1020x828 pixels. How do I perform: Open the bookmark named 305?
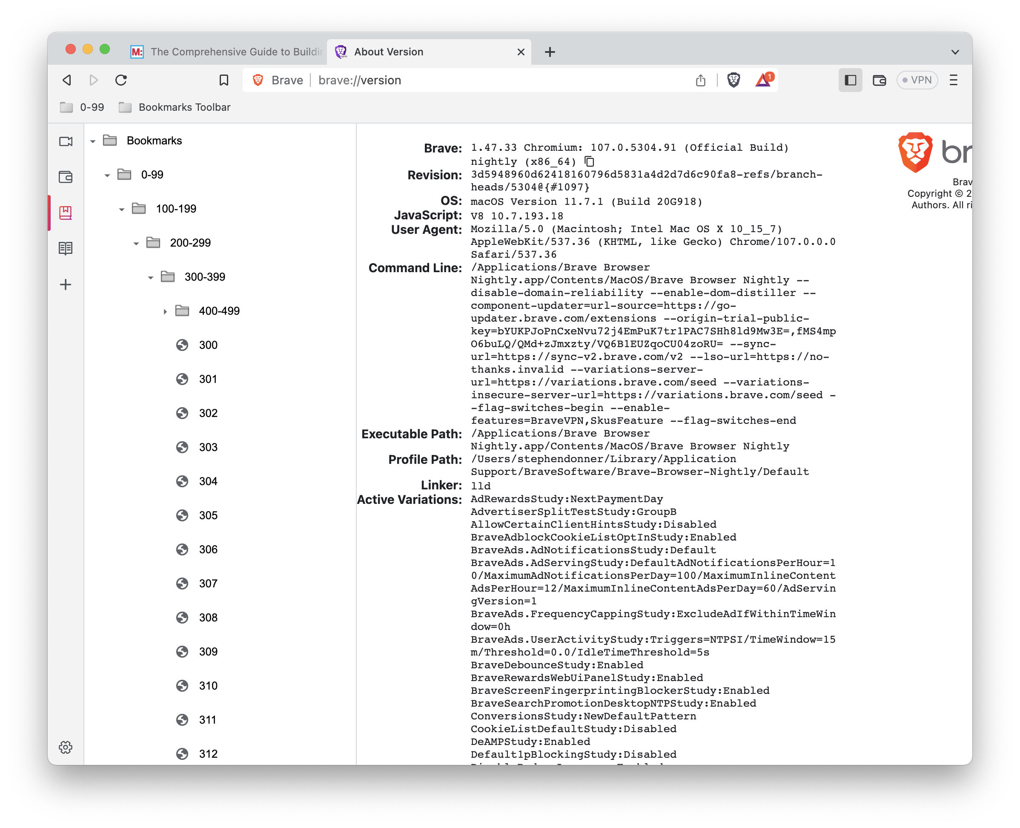(208, 515)
